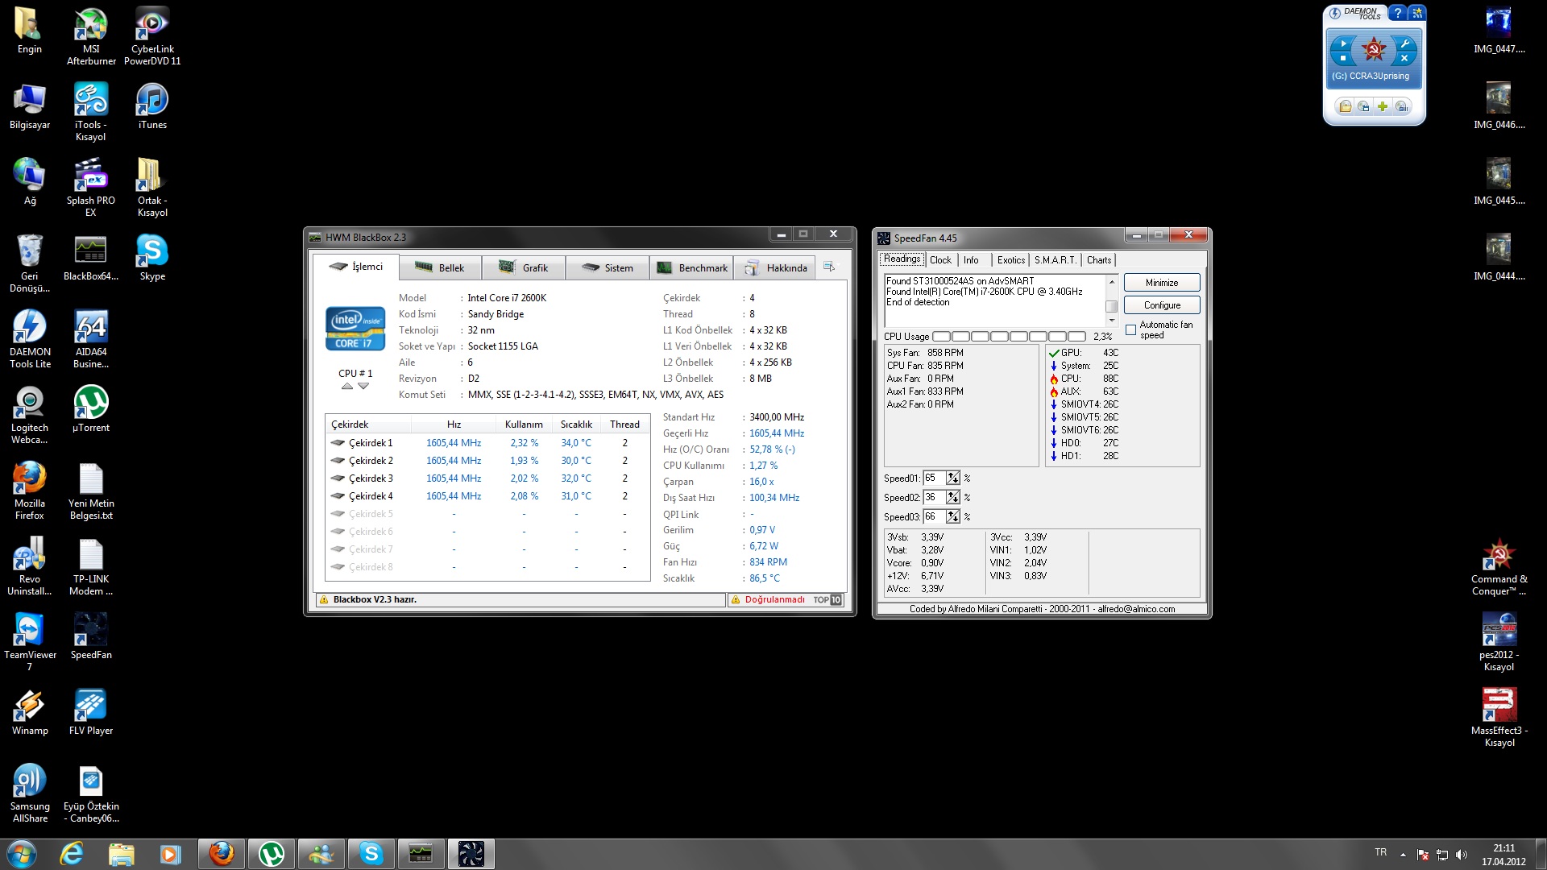This screenshot has width=1547, height=870.
Task: Click the volume speaker icon in system tray
Action: (x=1462, y=855)
